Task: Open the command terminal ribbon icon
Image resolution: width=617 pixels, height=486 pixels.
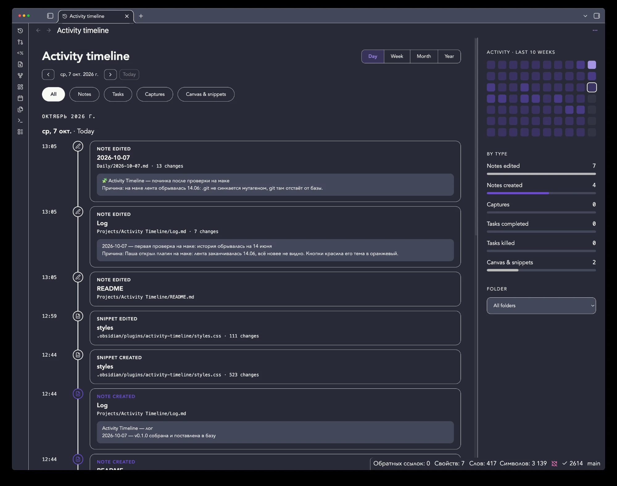Action: pyautogui.click(x=20, y=120)
